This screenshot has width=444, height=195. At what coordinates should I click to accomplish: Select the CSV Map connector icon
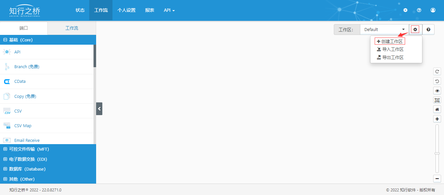click(7, 126)
